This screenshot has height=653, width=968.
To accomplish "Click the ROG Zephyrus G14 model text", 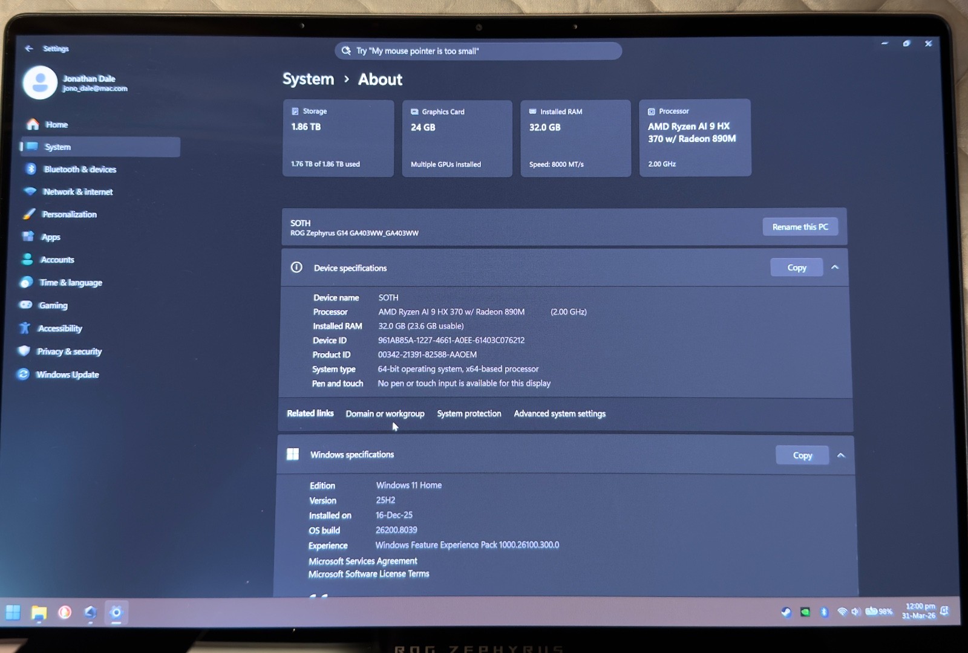I will [355, 233].
